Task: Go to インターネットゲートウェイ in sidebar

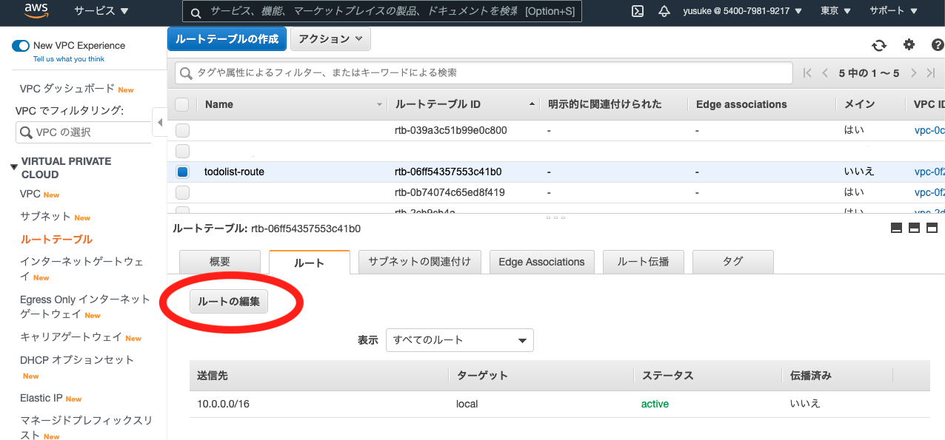Action: tap(81, 268)
